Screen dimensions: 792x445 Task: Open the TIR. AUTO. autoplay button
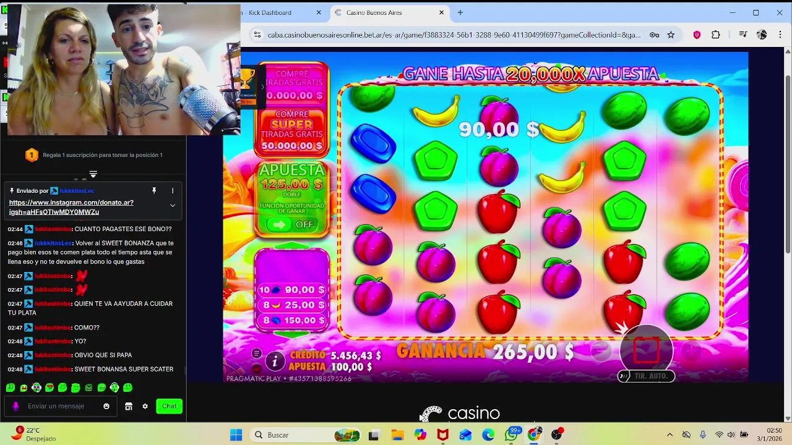pos(647,376)
